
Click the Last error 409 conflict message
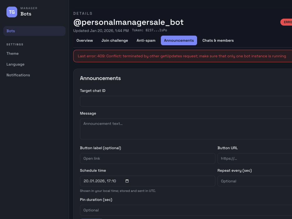(182, 56)
